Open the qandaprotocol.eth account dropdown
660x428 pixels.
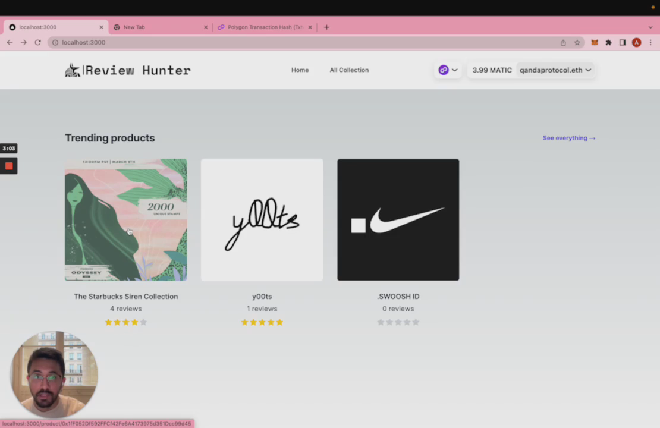pyautogui.click(x=555, y=70)
